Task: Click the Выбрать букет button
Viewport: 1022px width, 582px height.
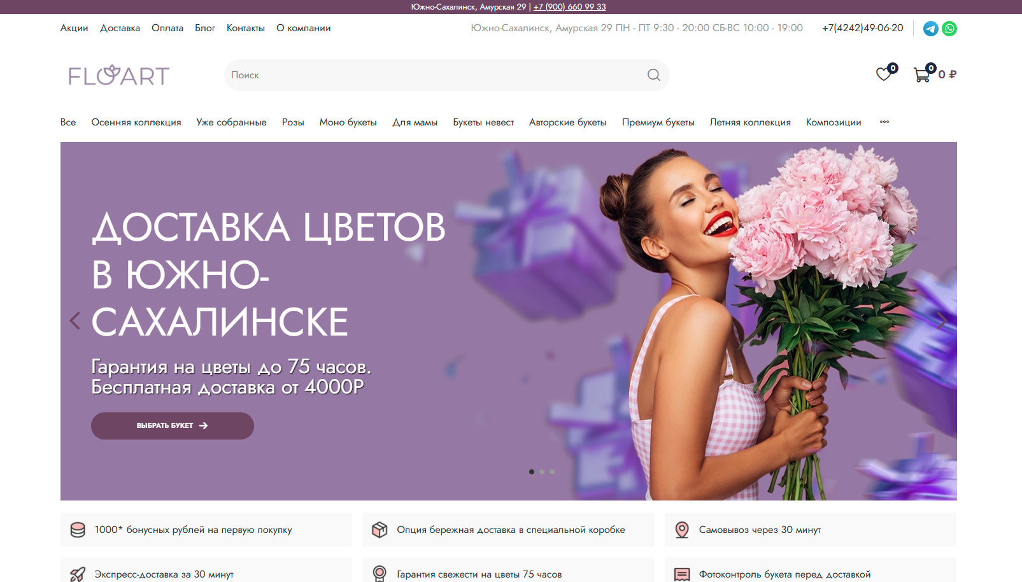Action: 172,425
